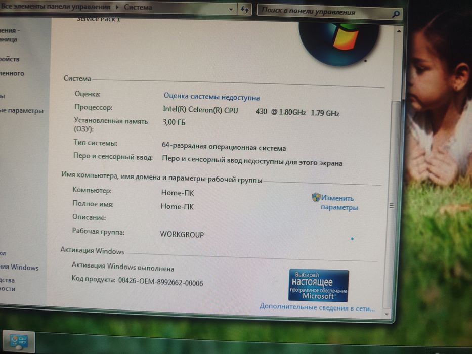The height and width of the screenshot is (354, 472).
Task: Select the 3,00 ГБ memory value
Action: click(174, 122)
